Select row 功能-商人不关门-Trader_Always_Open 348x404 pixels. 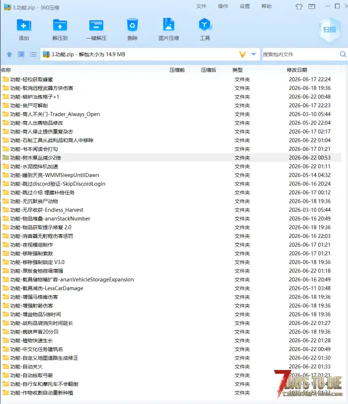point(171,114)
